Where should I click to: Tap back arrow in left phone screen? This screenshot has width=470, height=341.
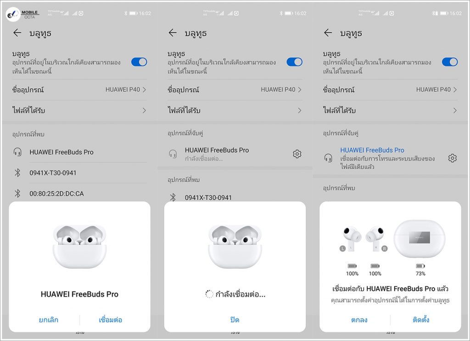tap(17, 33)
